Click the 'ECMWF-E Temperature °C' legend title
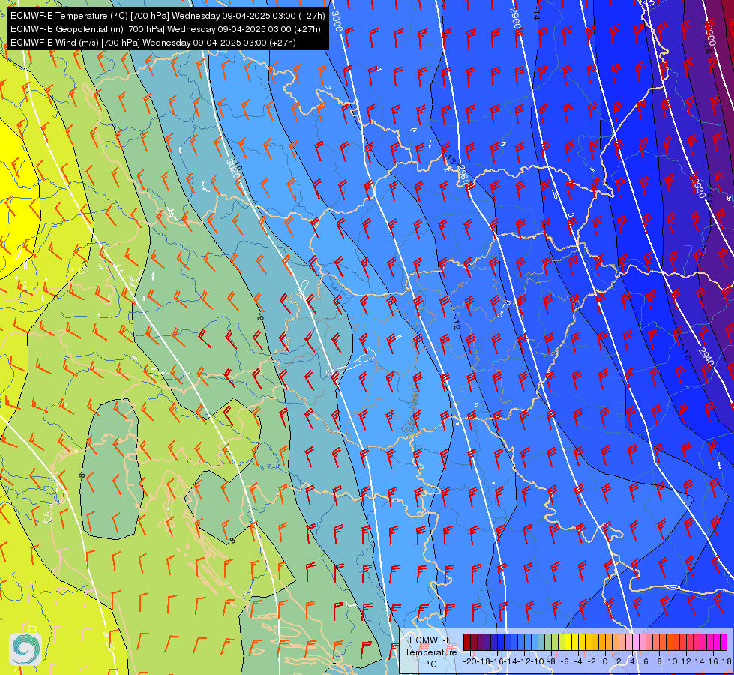Screen dimensions: 734x675 [430, 652]
